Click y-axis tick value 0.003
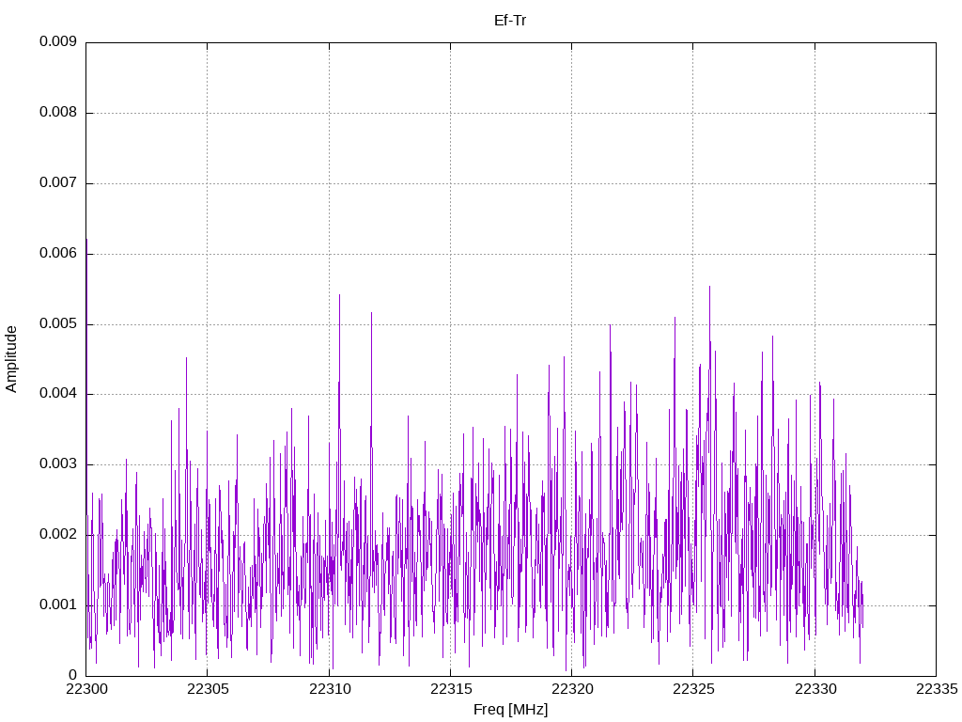The width and height of the screenshot is (962, 722). click(57, 464)
